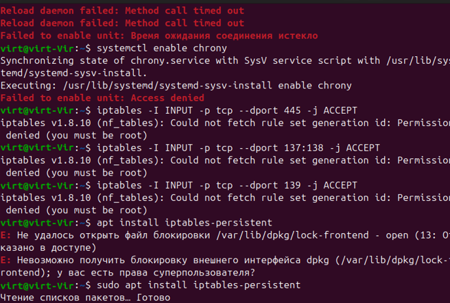The image size is (450, 303).
Task: Click the 'у вас есть права суперпользователя?' text
Action: pos(156,273)
